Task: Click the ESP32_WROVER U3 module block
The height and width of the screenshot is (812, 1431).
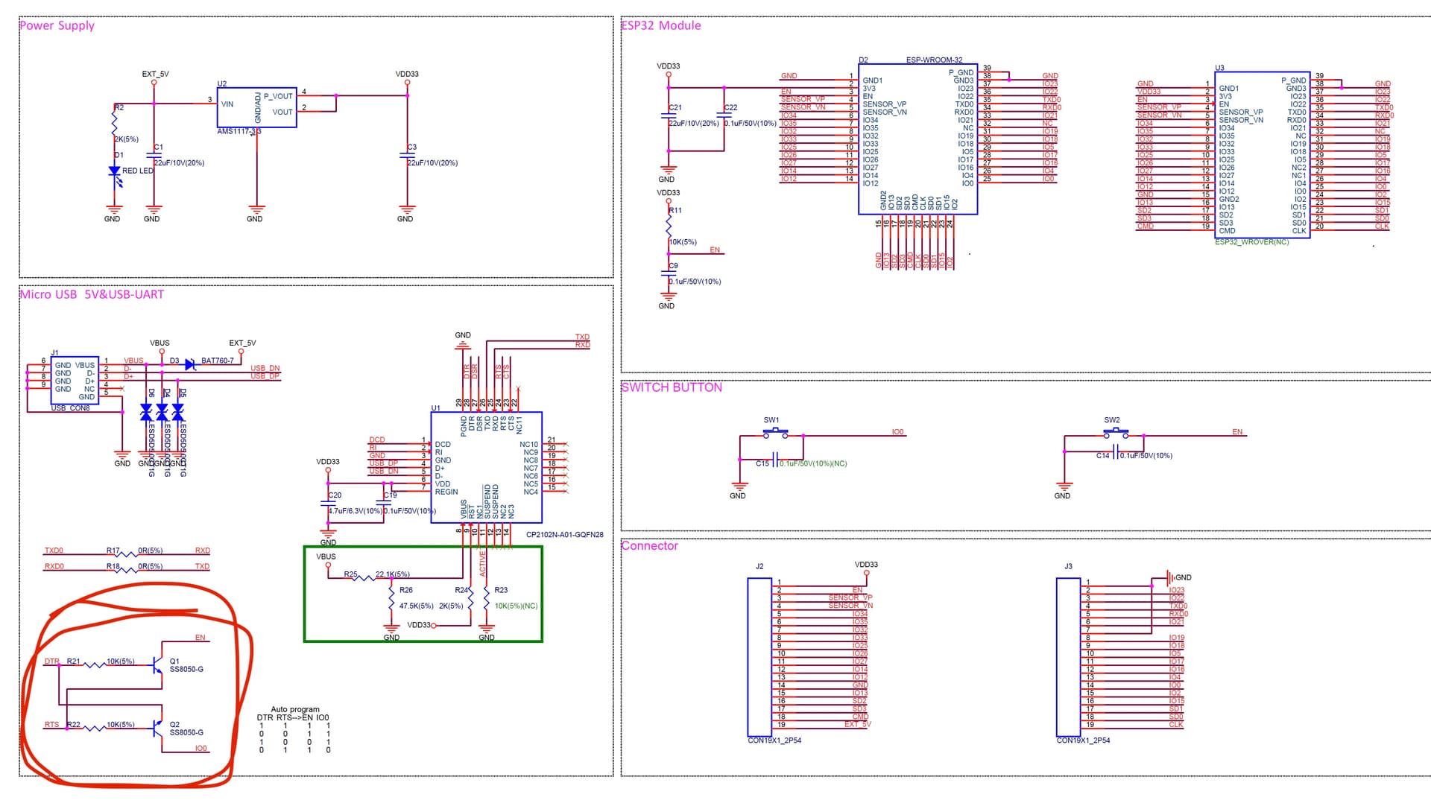Action: (1262, 155)
